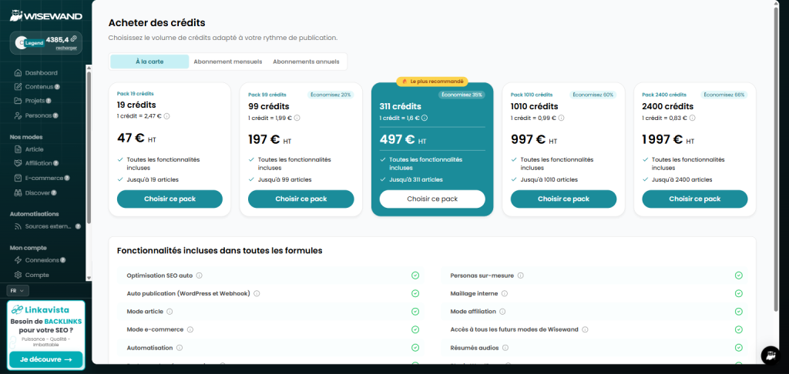Open chat support owl icon

click(x=770, y=356)
